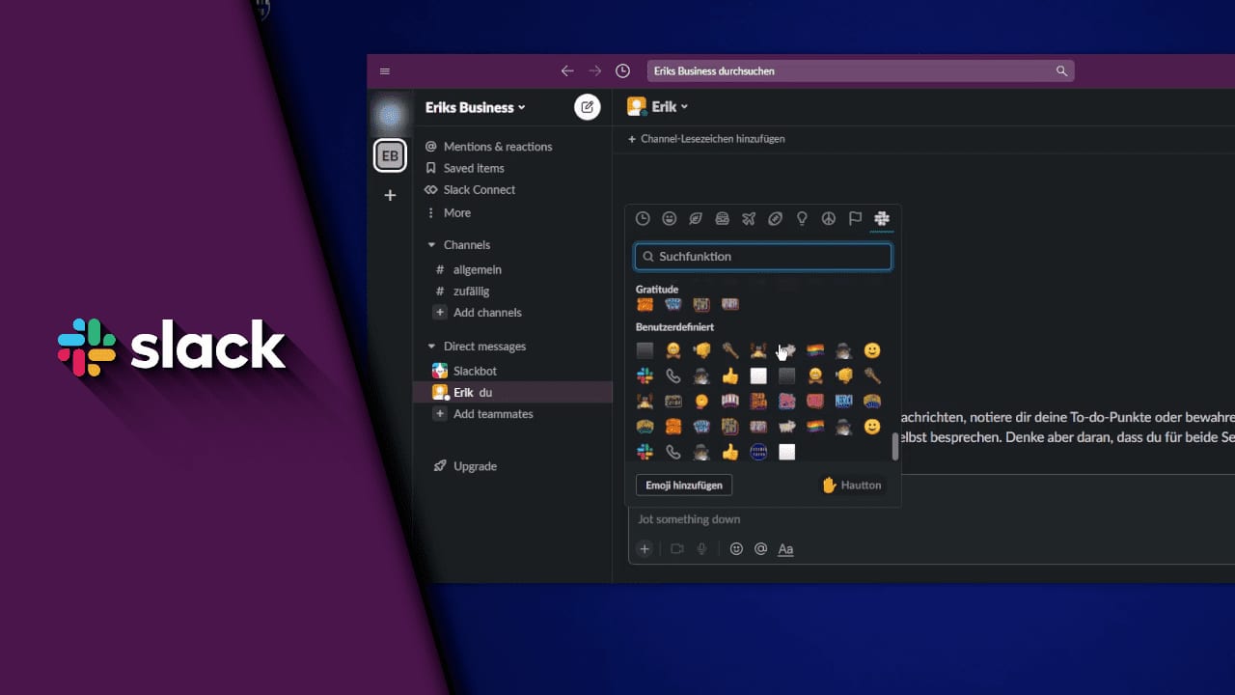Go back with the left arrow
1235x695 pixels.
point(567,71)
